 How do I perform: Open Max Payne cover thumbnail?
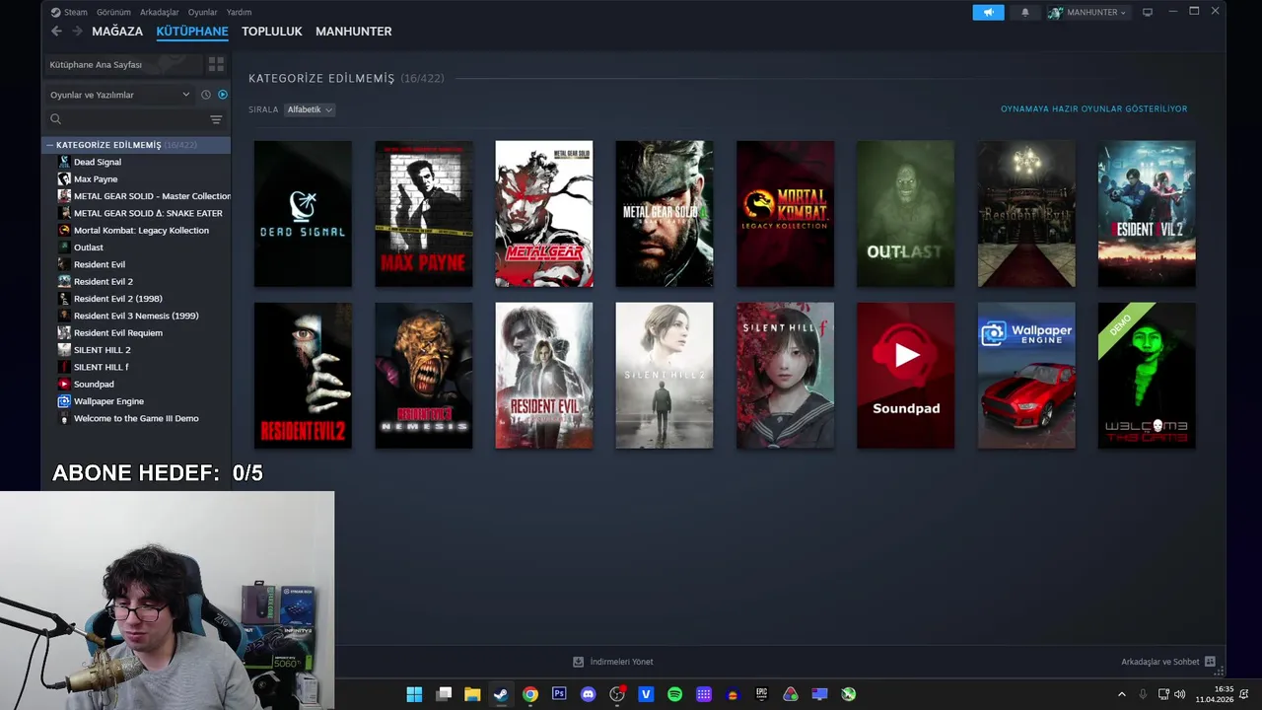(x=424, y=214)
